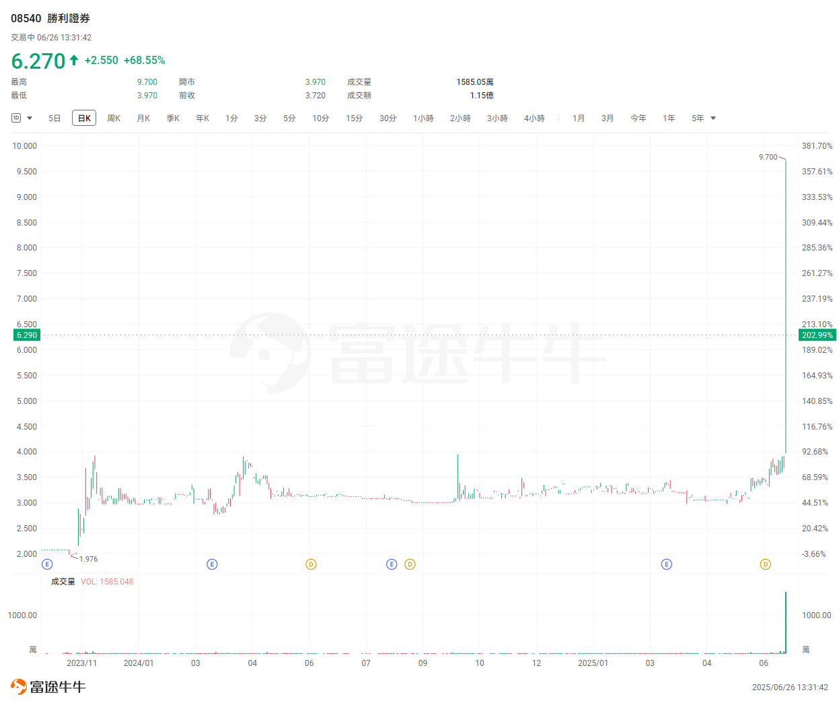Click the yellow D marker next to the E near 09

click(x=410, y=564)
